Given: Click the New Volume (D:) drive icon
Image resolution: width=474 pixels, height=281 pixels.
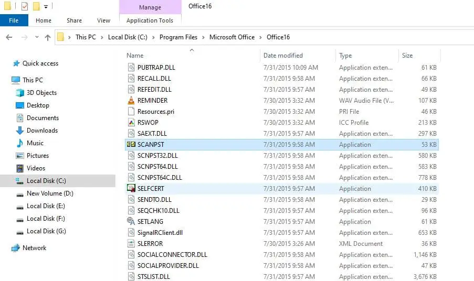Looking at the screenshot, I should tap(19, 194).
